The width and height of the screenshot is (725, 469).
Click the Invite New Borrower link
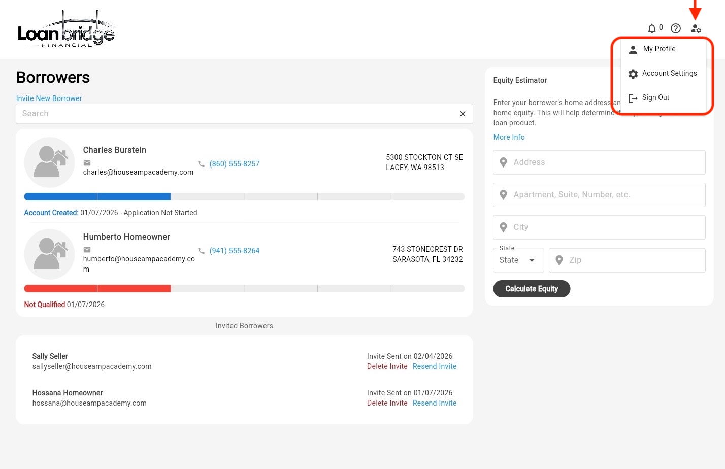(49, 98)
